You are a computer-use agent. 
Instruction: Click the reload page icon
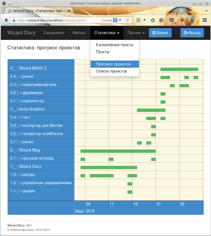click(127, 20)
